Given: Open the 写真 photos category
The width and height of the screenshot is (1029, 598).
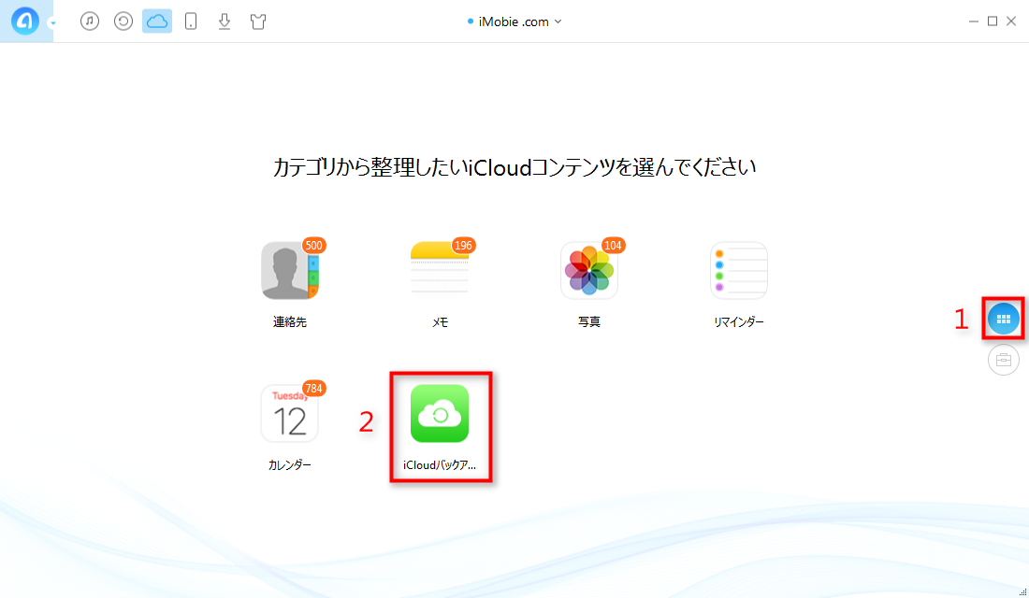Looking at the screenshot, I should tap(589, 271).
